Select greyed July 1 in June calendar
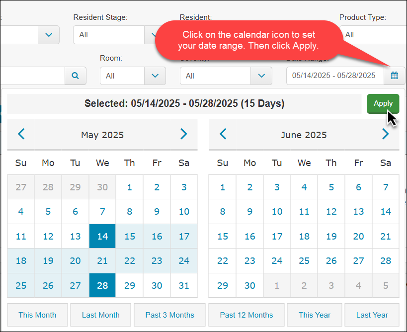The width and height of the screenshot is (407, 332). 277,285
